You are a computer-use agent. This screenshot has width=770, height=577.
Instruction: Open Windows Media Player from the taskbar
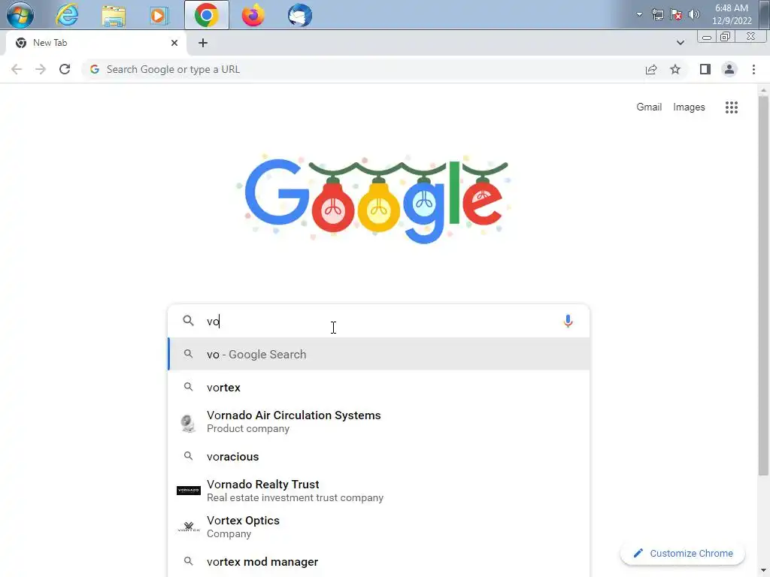159,15
